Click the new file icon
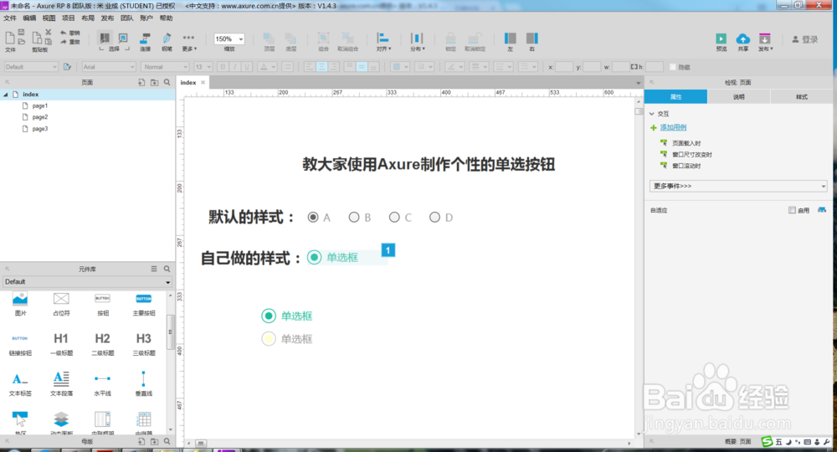Screen dimensions: 837x452 [x=9, y=38]
